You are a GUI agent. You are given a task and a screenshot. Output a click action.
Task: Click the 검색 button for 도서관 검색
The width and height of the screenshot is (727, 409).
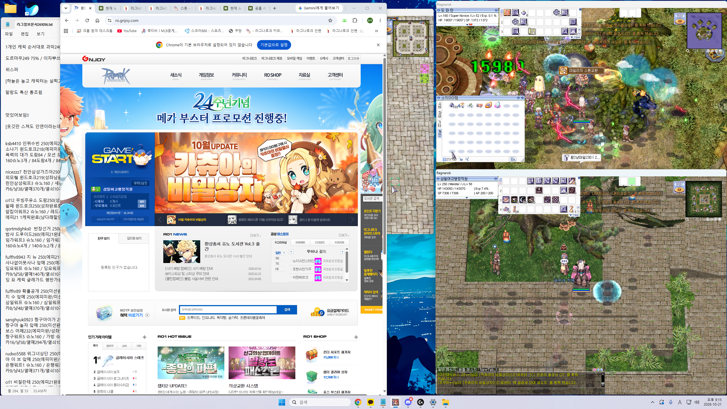(287, 310)
